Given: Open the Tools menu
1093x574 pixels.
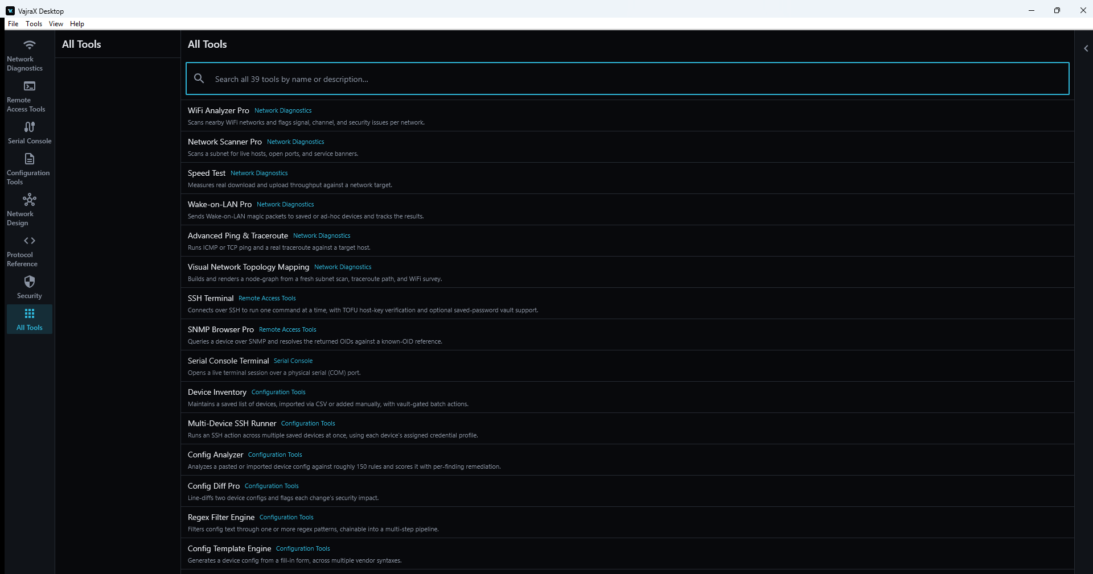Looking at the screenshot, I should [34, 24].
